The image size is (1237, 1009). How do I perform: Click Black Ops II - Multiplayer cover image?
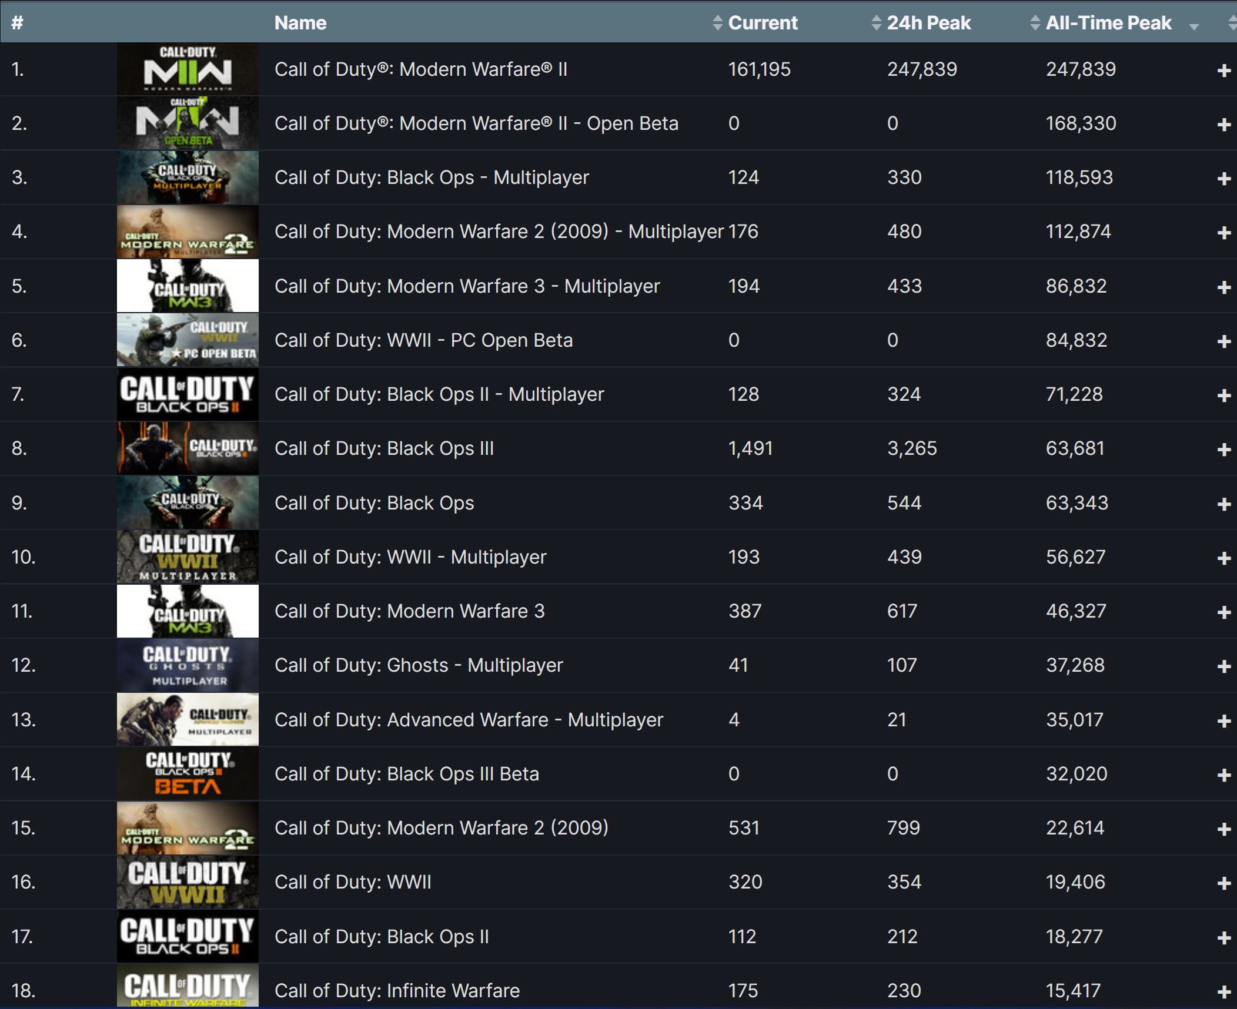(x=188, y=394)
